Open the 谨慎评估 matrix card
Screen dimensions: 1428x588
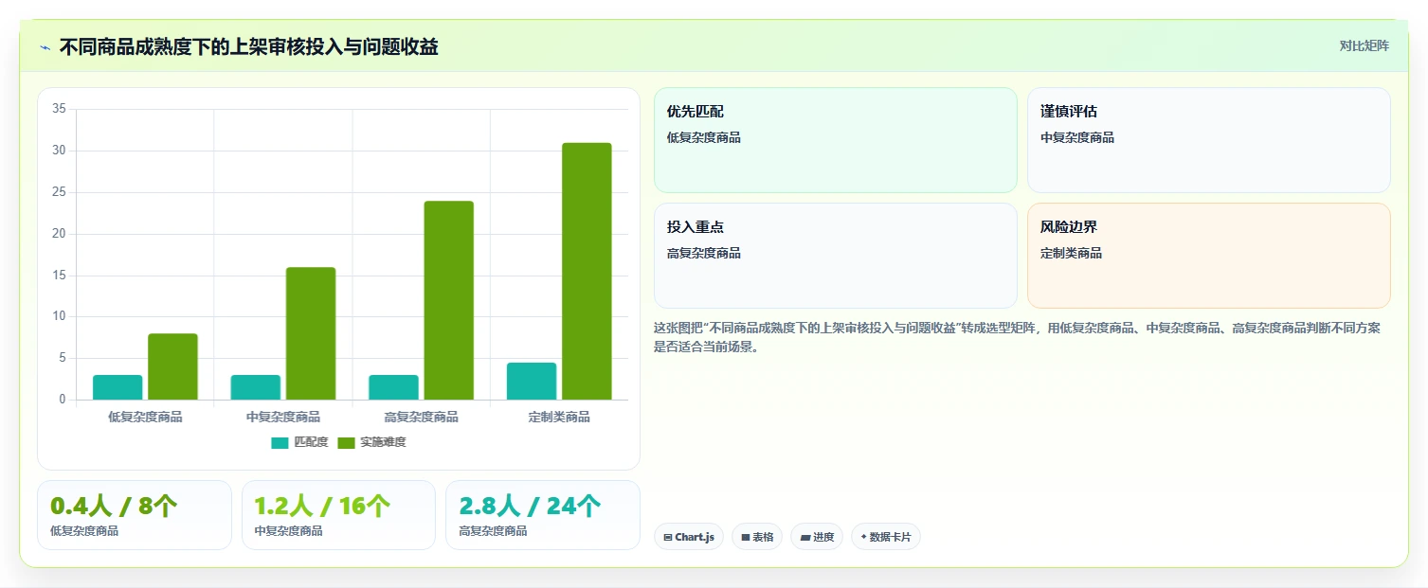1209,140
